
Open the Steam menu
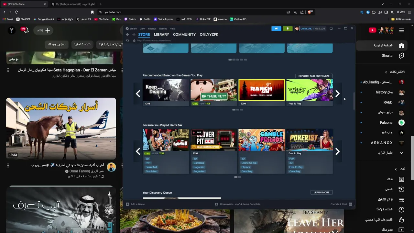133,28
